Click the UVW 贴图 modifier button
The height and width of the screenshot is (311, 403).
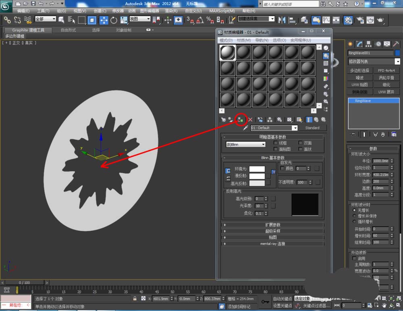pyautogui.click(x=359, y=85)
